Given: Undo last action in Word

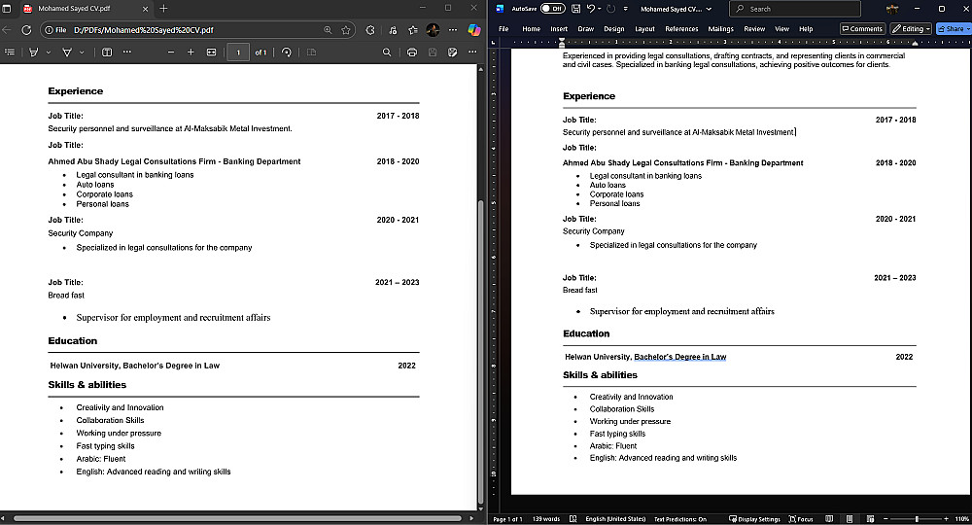Looking at the screenshot, I should point(591,9).
